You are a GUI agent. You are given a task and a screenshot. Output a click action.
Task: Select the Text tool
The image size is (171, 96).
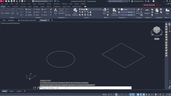click(55, 11)
